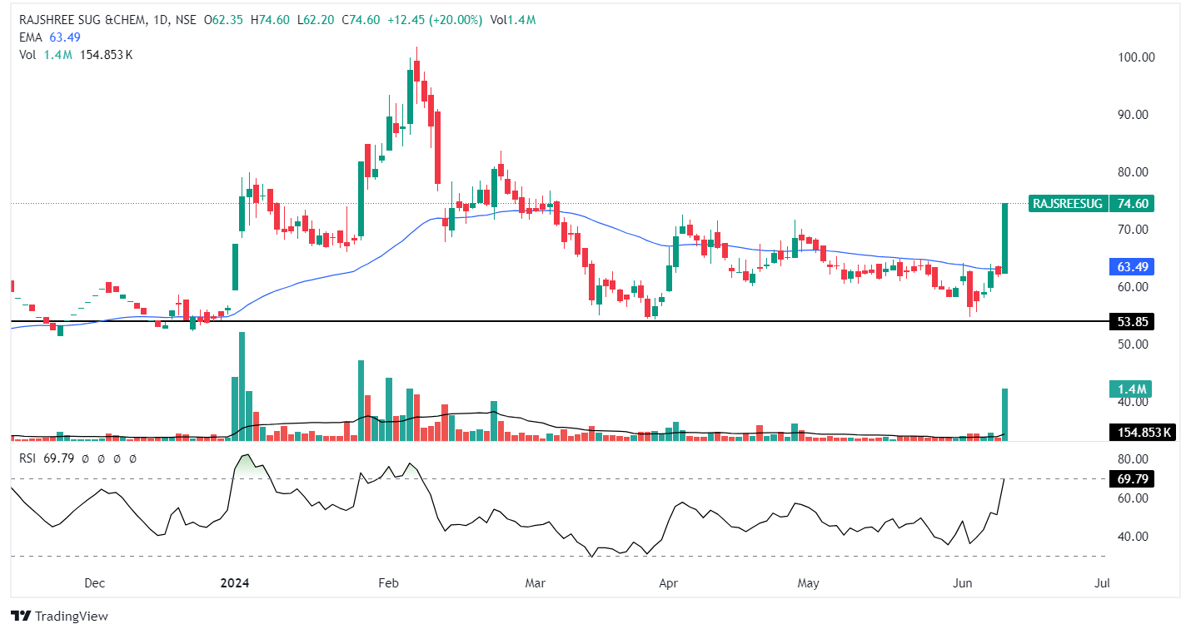This screenshot has height=634, width=1191.
Task: Click the 69.79 RSI axis value label
Action: (x=1129, y=479)
